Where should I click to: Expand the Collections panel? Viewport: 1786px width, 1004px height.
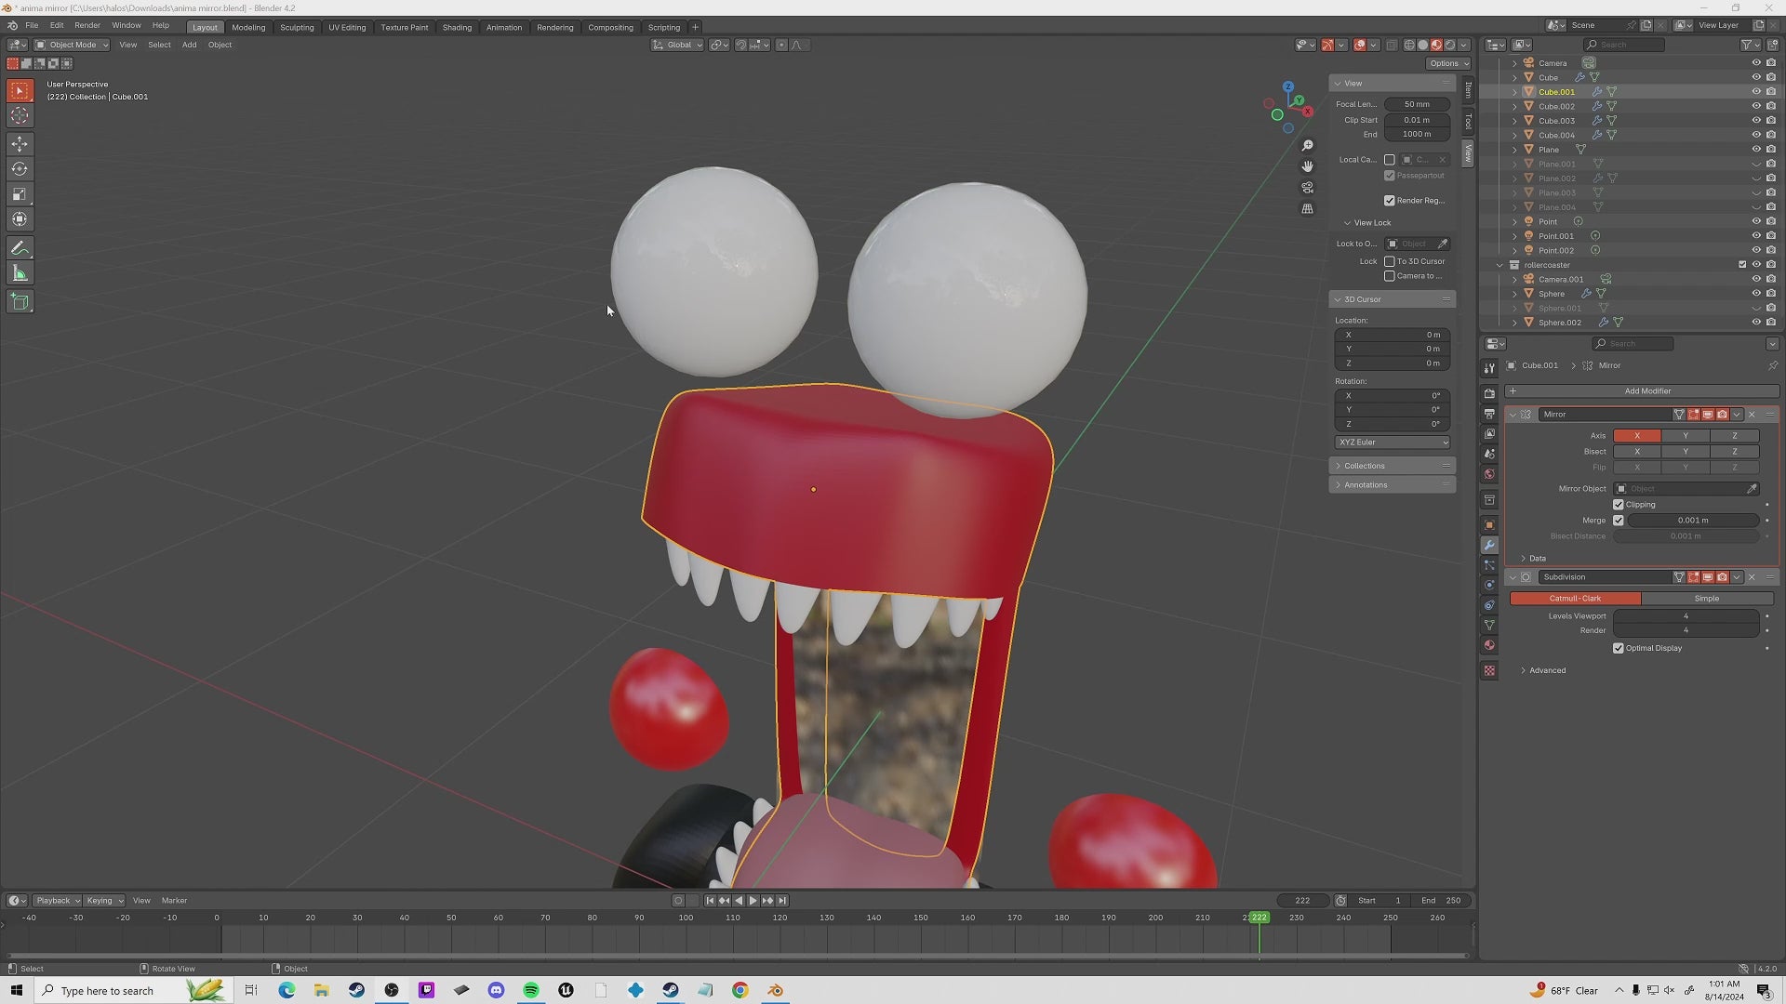(1365, 466)
